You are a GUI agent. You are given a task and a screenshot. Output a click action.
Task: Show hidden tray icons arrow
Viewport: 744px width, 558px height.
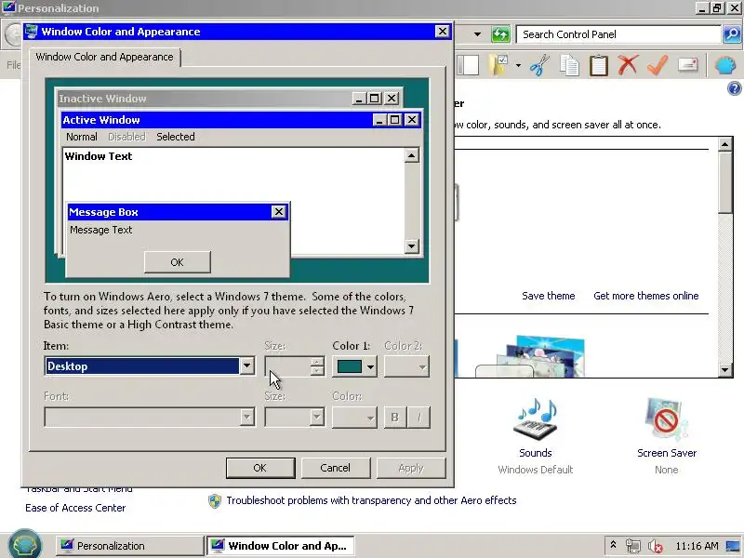(613, 545)
